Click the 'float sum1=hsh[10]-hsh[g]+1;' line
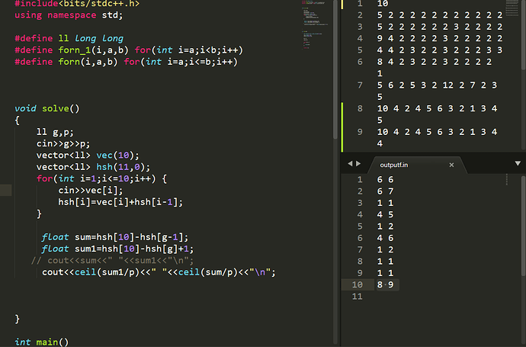The image size is (526, 347). [117, 249]
